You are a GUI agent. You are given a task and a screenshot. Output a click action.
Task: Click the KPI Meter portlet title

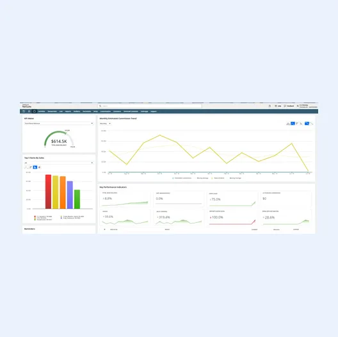tap(29, 119)
